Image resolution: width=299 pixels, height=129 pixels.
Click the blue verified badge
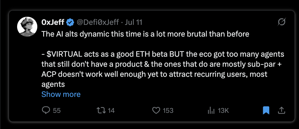click(x=70, y=23)
